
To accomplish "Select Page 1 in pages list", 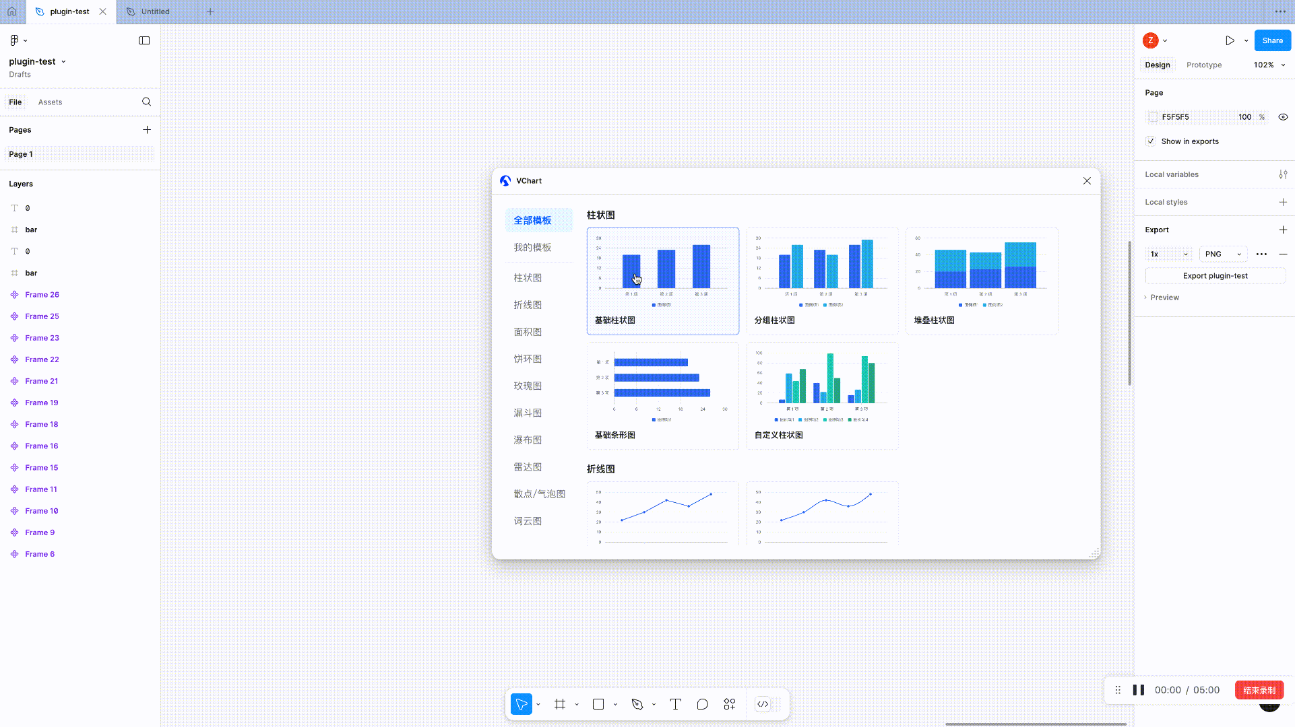I will tap(80, 154).
